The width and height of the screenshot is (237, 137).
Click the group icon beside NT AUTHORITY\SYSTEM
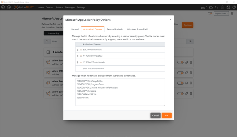click(x=81, y=56)
